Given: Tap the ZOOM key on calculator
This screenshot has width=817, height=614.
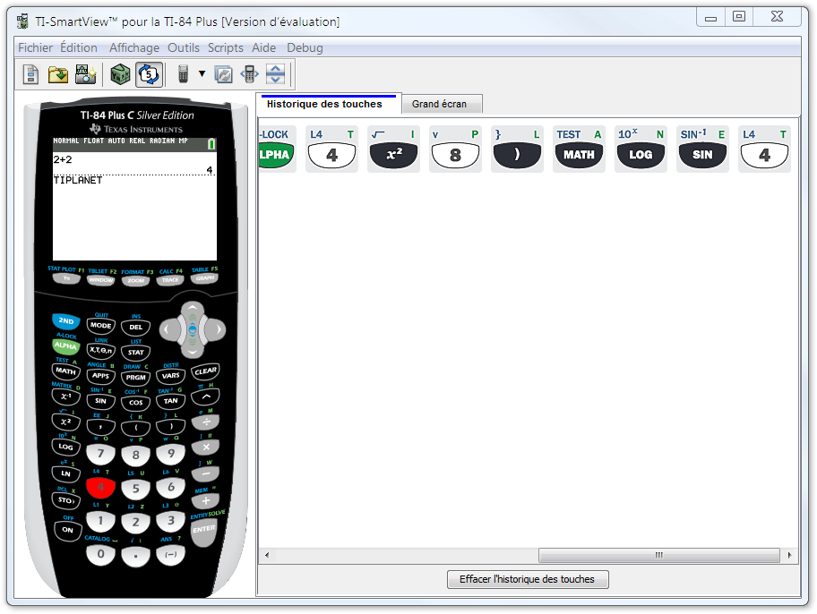Looking at the screenshot, I should pyautogui.click(x=135, y=281).
